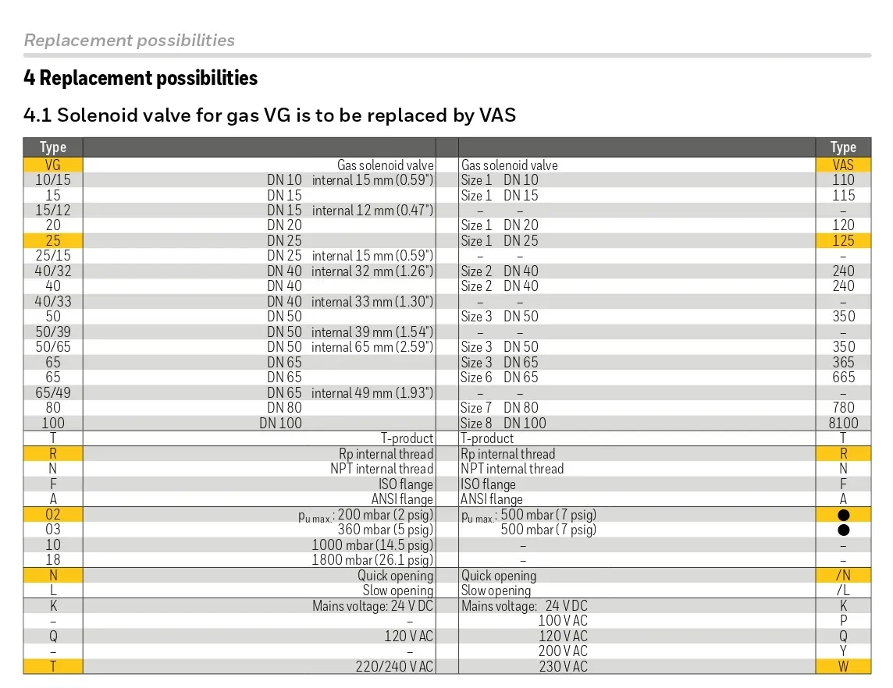
Task: Select the 8100 type value
Action: [843, 424]
